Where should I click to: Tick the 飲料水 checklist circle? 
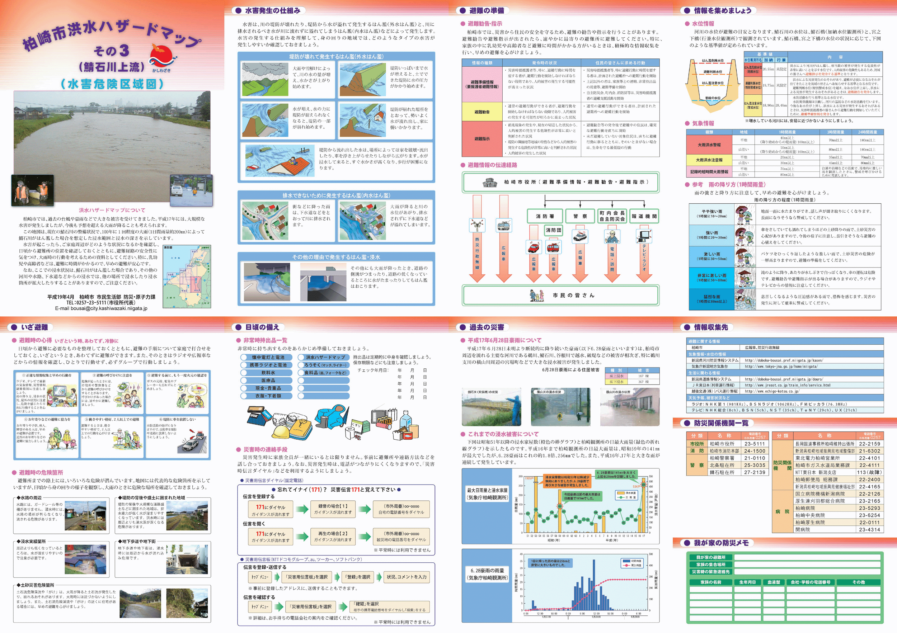tap(244, 373)
